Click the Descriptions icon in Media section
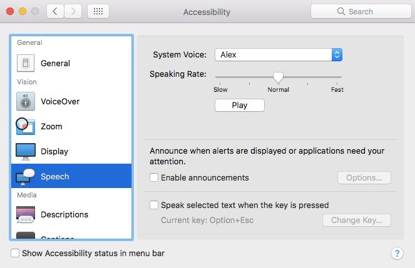Screen dimensions: 415x268 [26, 214]
